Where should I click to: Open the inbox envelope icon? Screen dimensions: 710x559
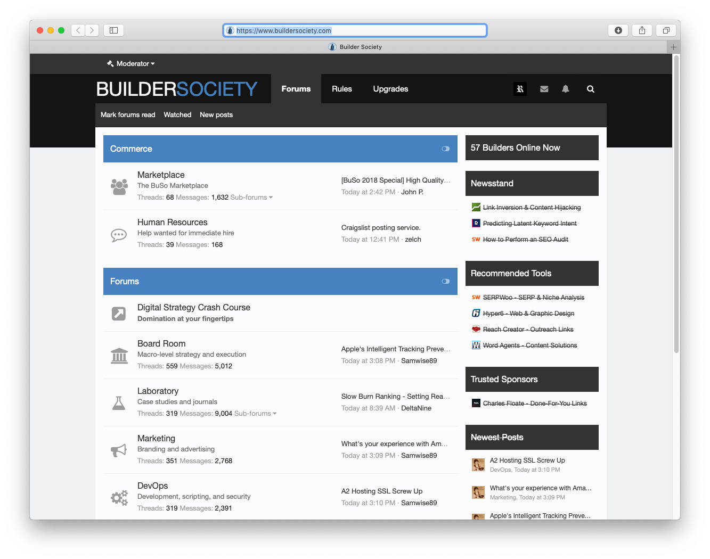coord(544,89)
